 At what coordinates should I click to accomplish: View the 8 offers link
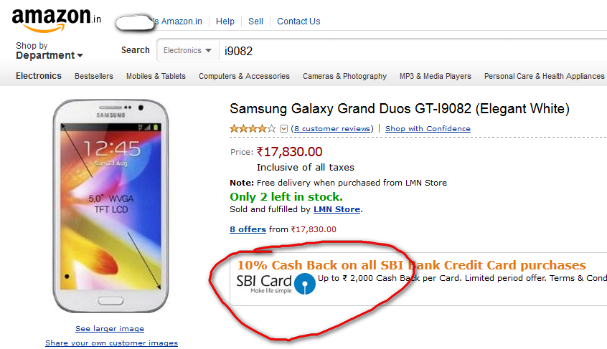coord(248,229)
